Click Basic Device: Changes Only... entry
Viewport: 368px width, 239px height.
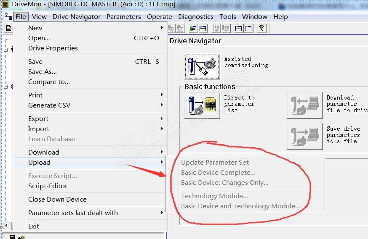point(245,182)
